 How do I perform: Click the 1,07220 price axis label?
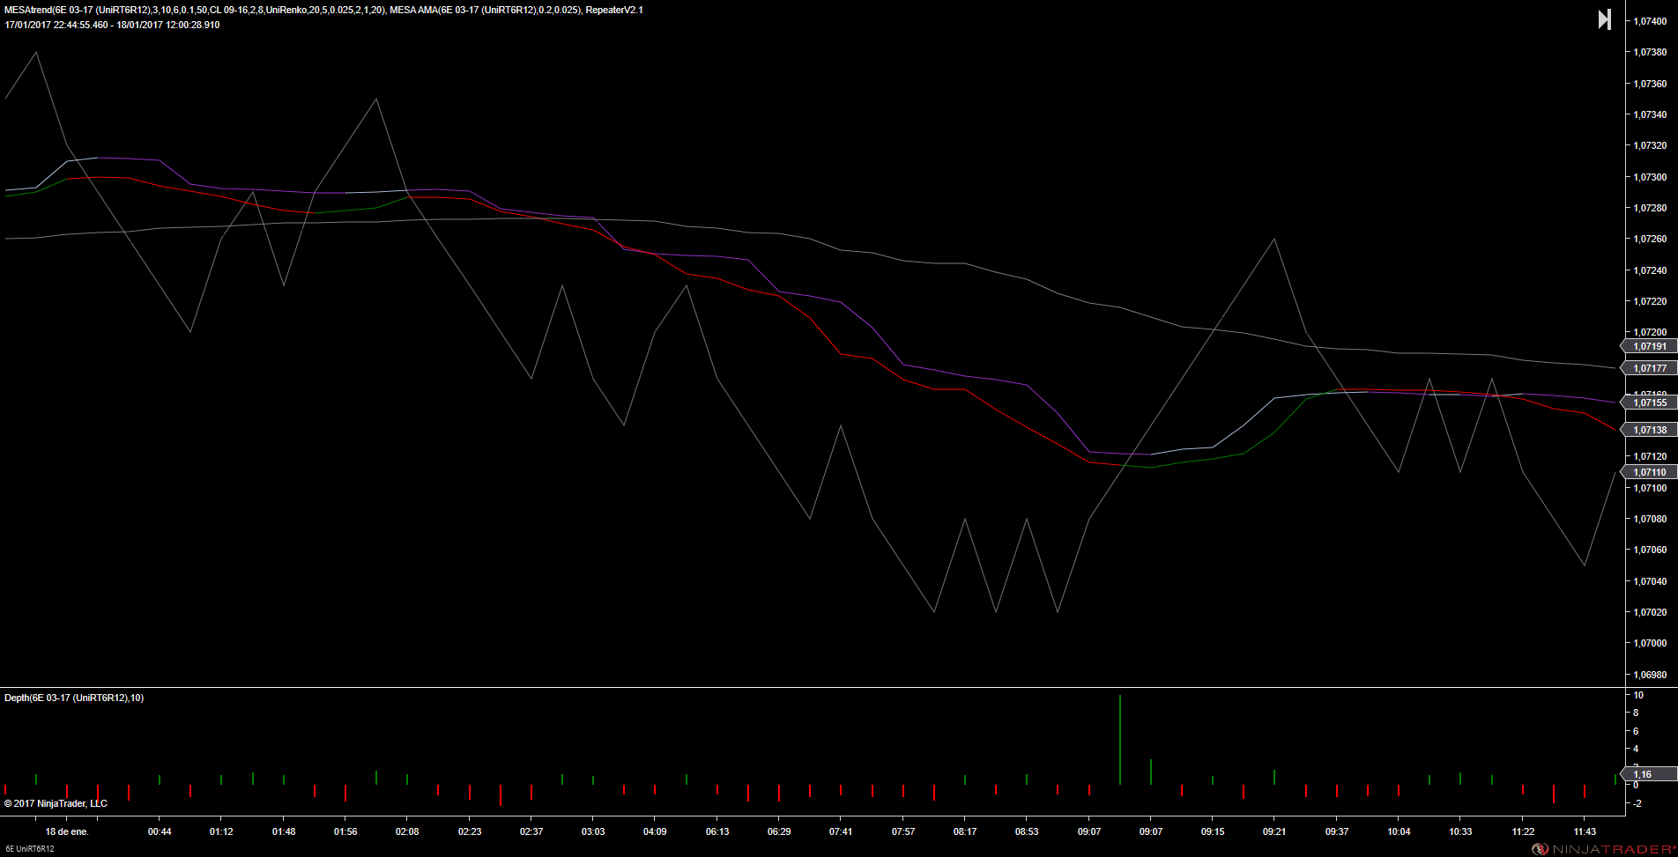click(x=1650, y=301)
